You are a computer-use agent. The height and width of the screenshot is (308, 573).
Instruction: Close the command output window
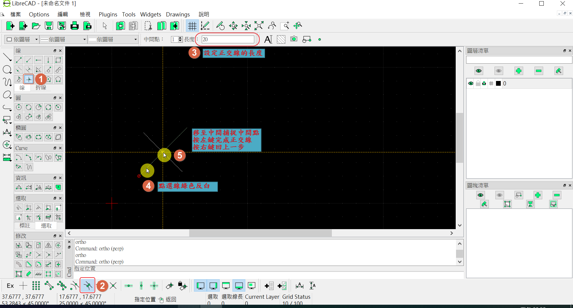click(69, 242)
